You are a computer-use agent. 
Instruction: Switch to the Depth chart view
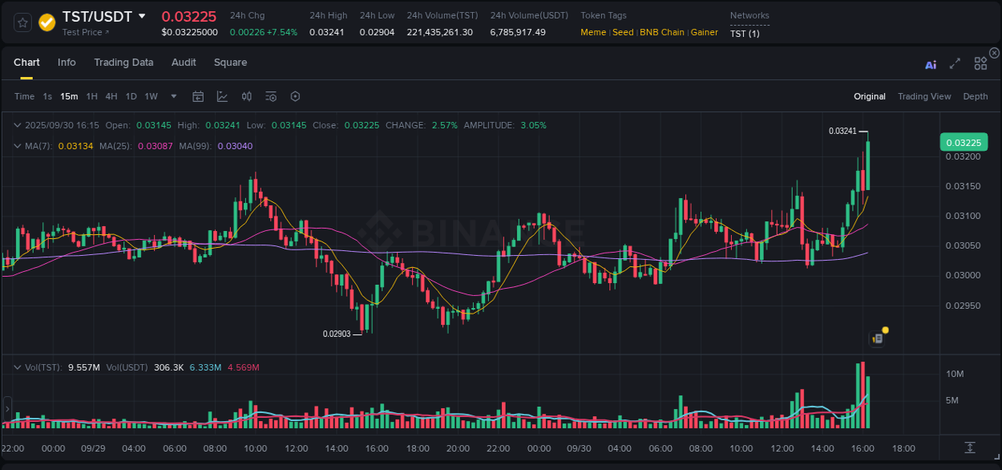click(x=975, y=96)
